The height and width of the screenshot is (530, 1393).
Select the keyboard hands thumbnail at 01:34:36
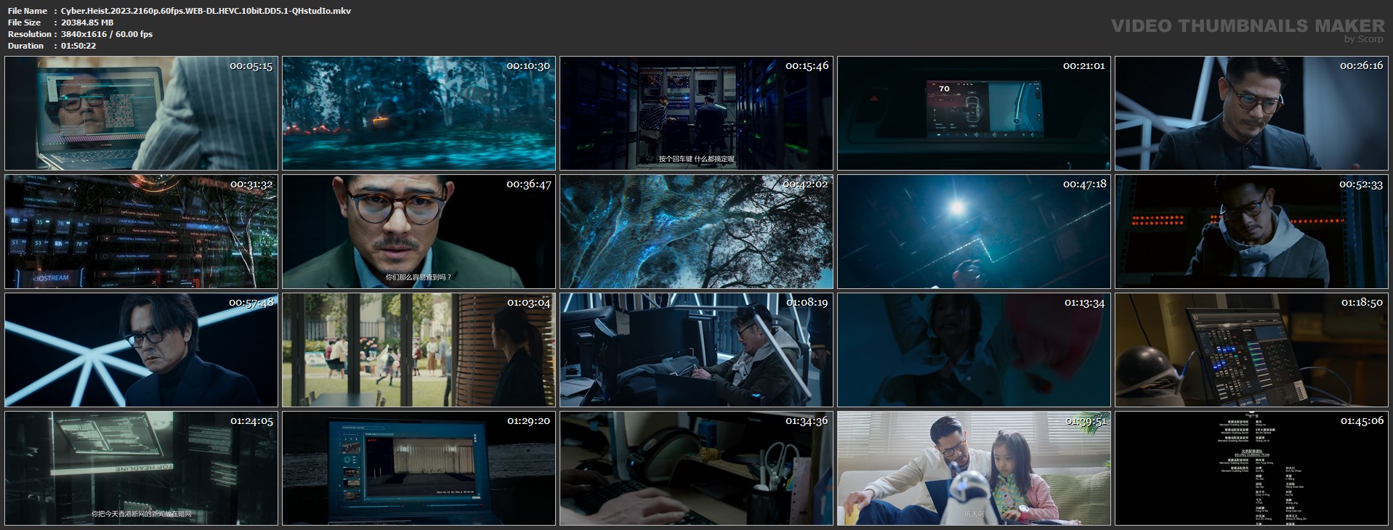696,468
